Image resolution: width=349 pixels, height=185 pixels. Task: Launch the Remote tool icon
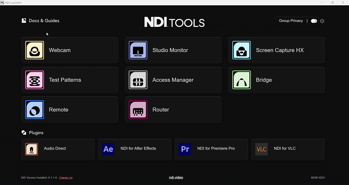coord(35,110)
